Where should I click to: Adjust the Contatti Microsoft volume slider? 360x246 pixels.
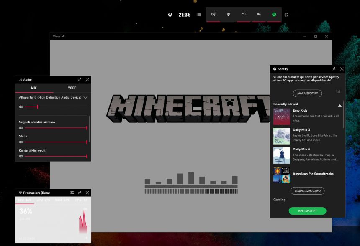pos(56,156)
